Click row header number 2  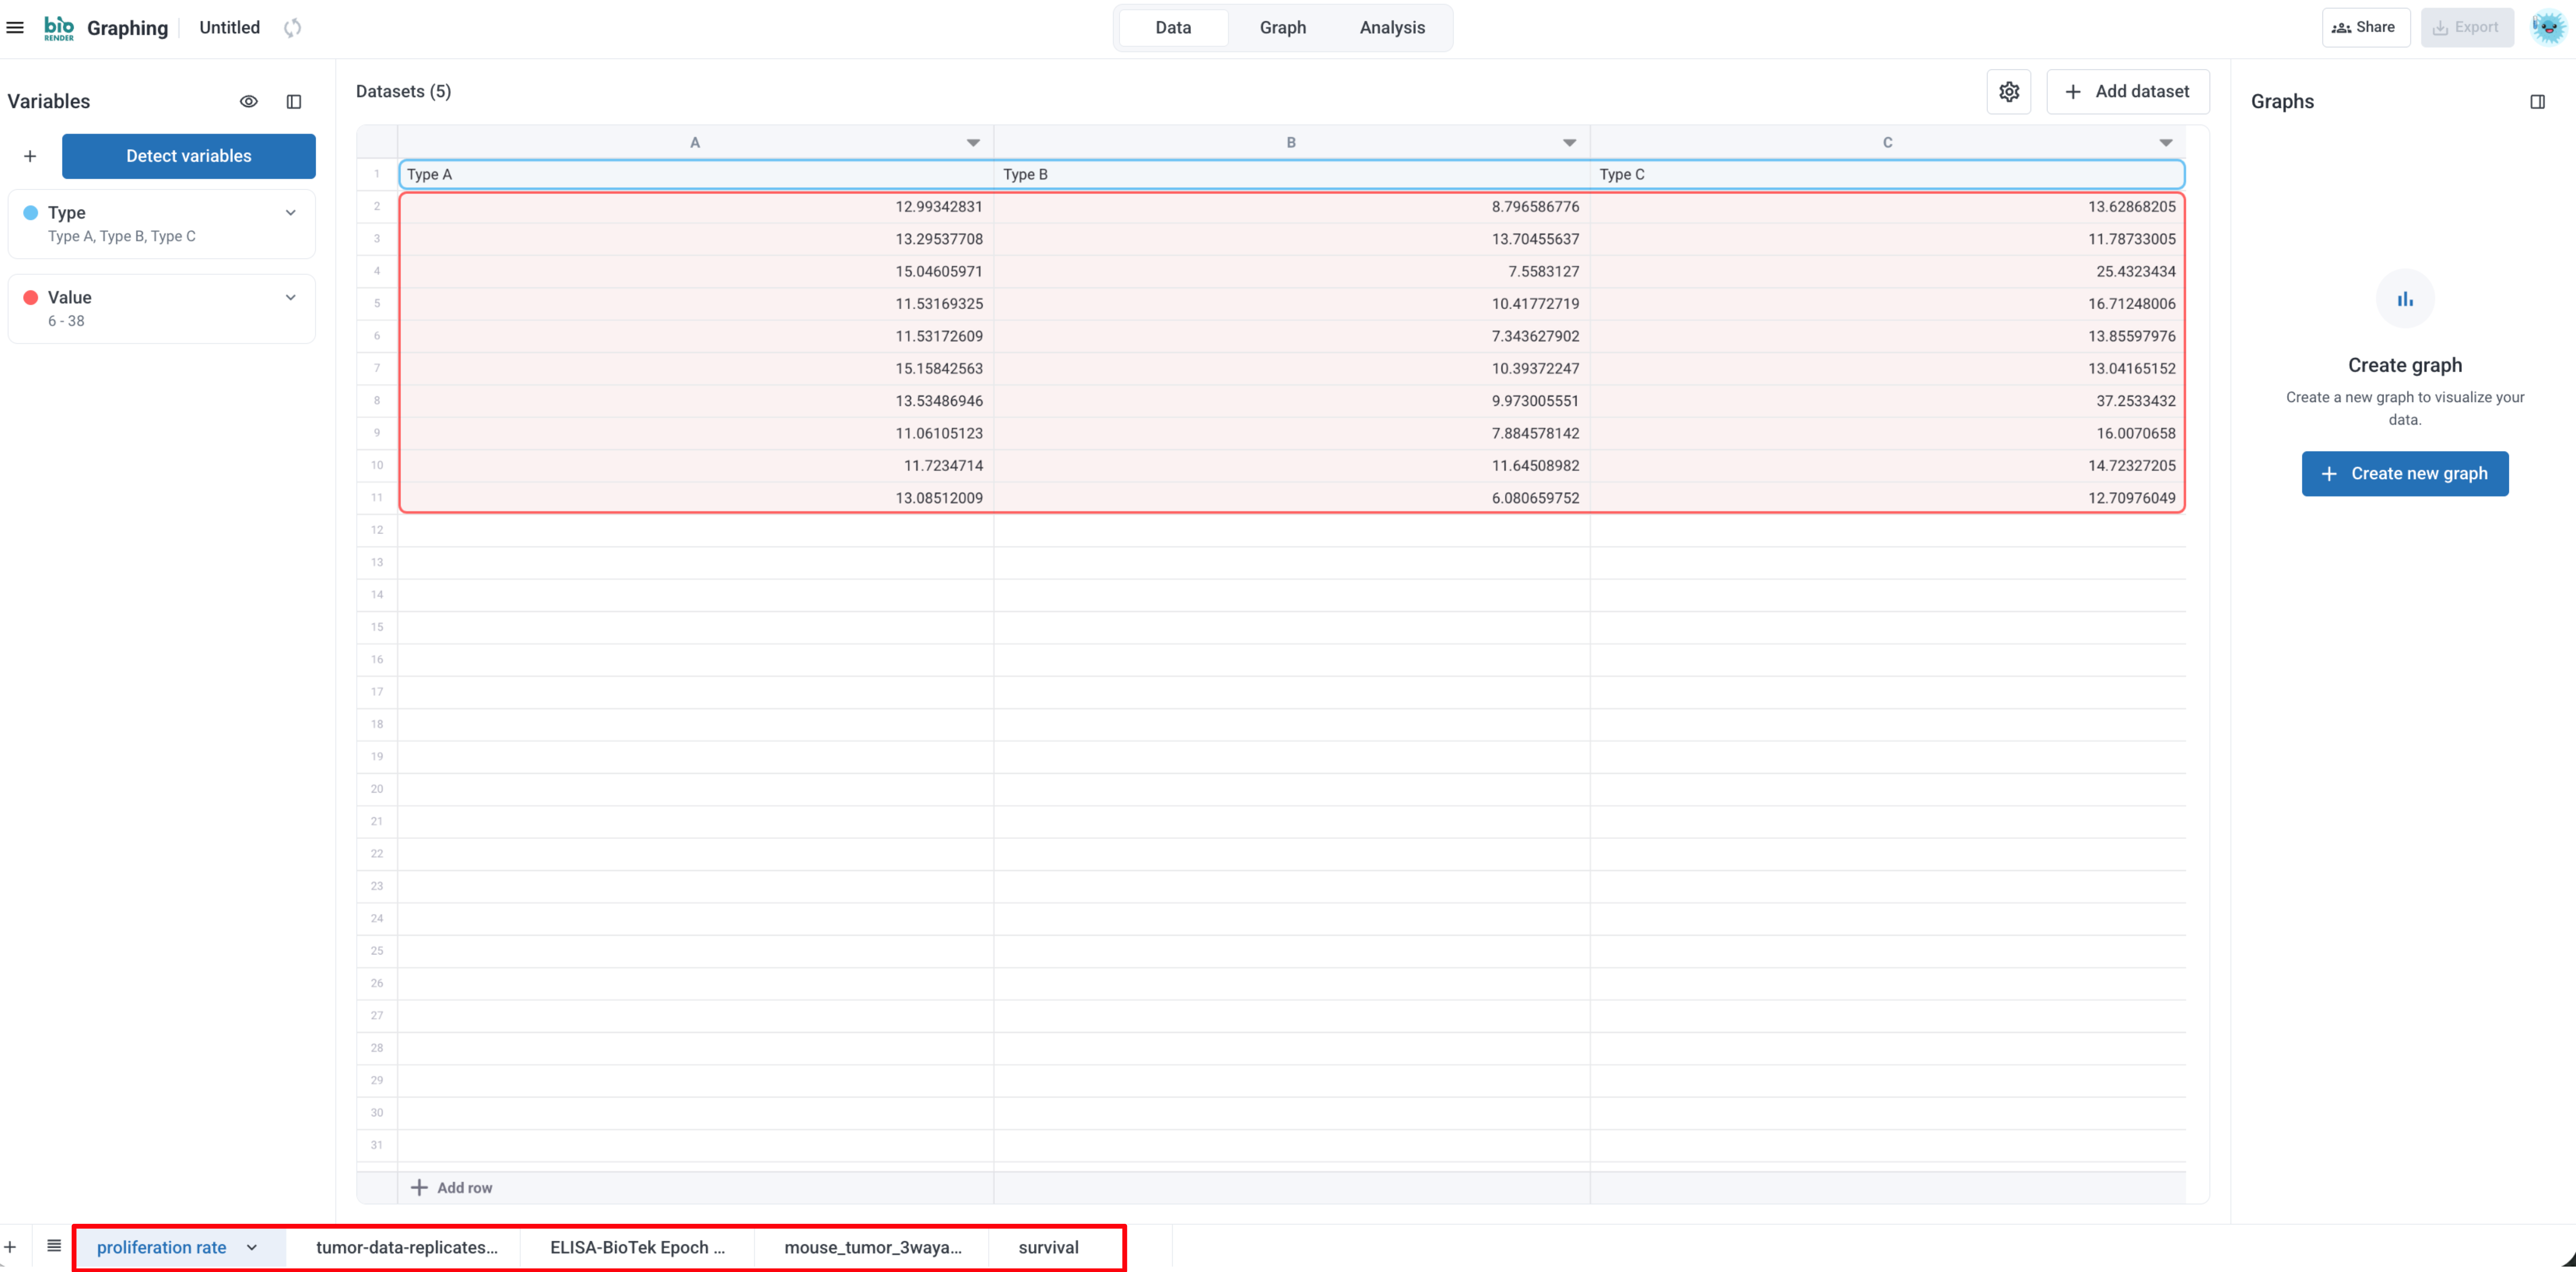point(377,207)
